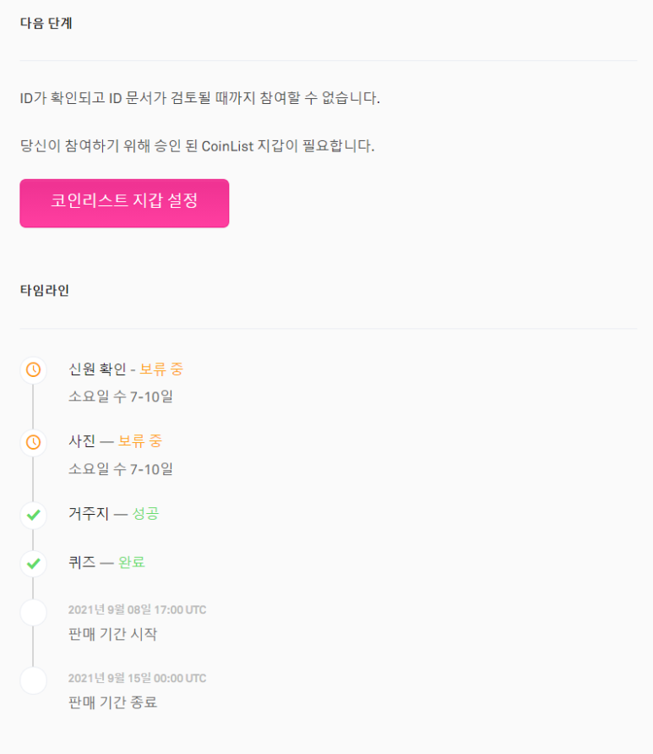
Task: Click the 타임라인 section heading
Action: 45,291
